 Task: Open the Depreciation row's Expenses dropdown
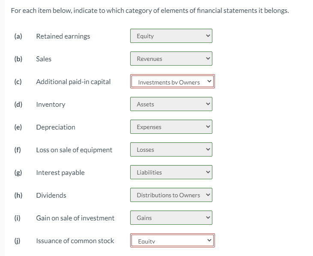(x=171, y=127)
